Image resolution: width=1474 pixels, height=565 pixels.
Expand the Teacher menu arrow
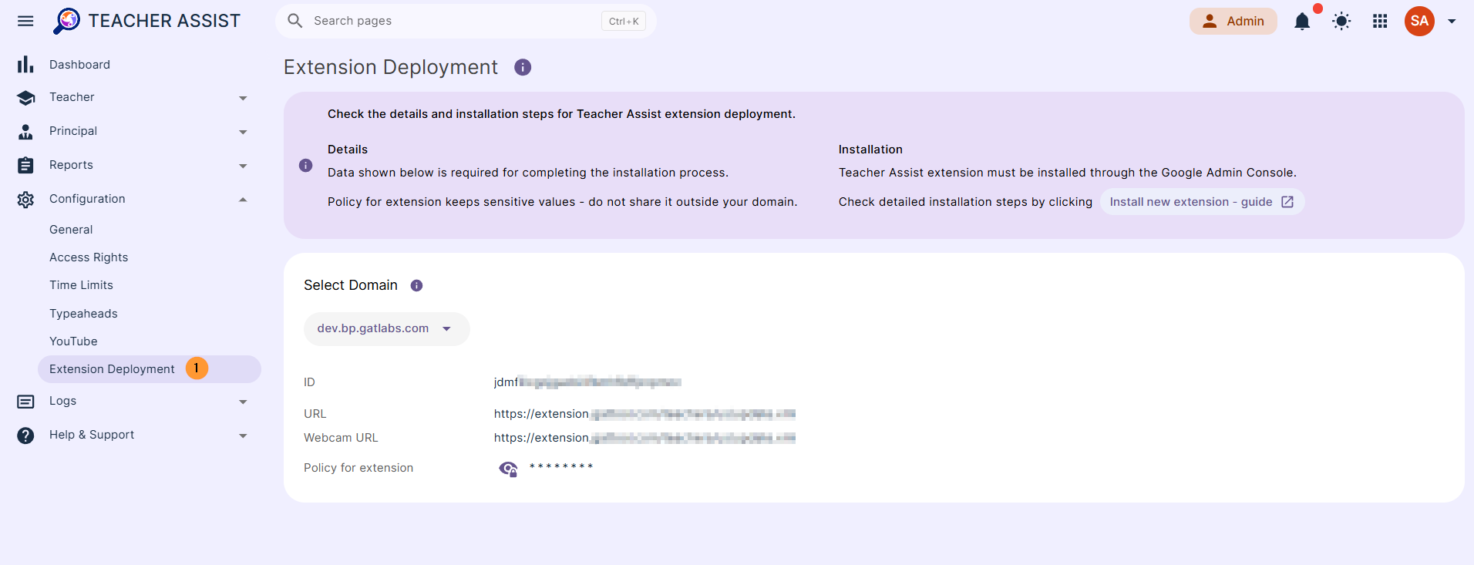[x=243, y=98]
